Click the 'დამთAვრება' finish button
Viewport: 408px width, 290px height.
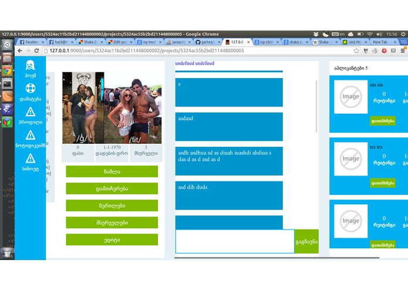tap(112, 188)
